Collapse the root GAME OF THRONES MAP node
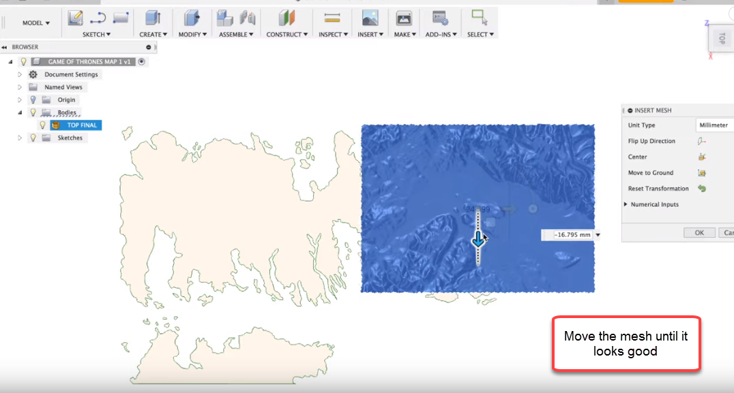 click(x=10, y=62)
